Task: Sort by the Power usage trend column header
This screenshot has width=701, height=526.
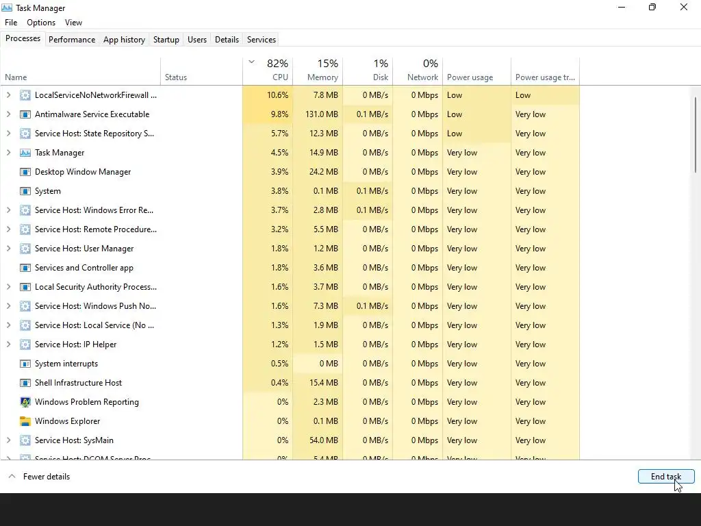Action: click(546, 71)
